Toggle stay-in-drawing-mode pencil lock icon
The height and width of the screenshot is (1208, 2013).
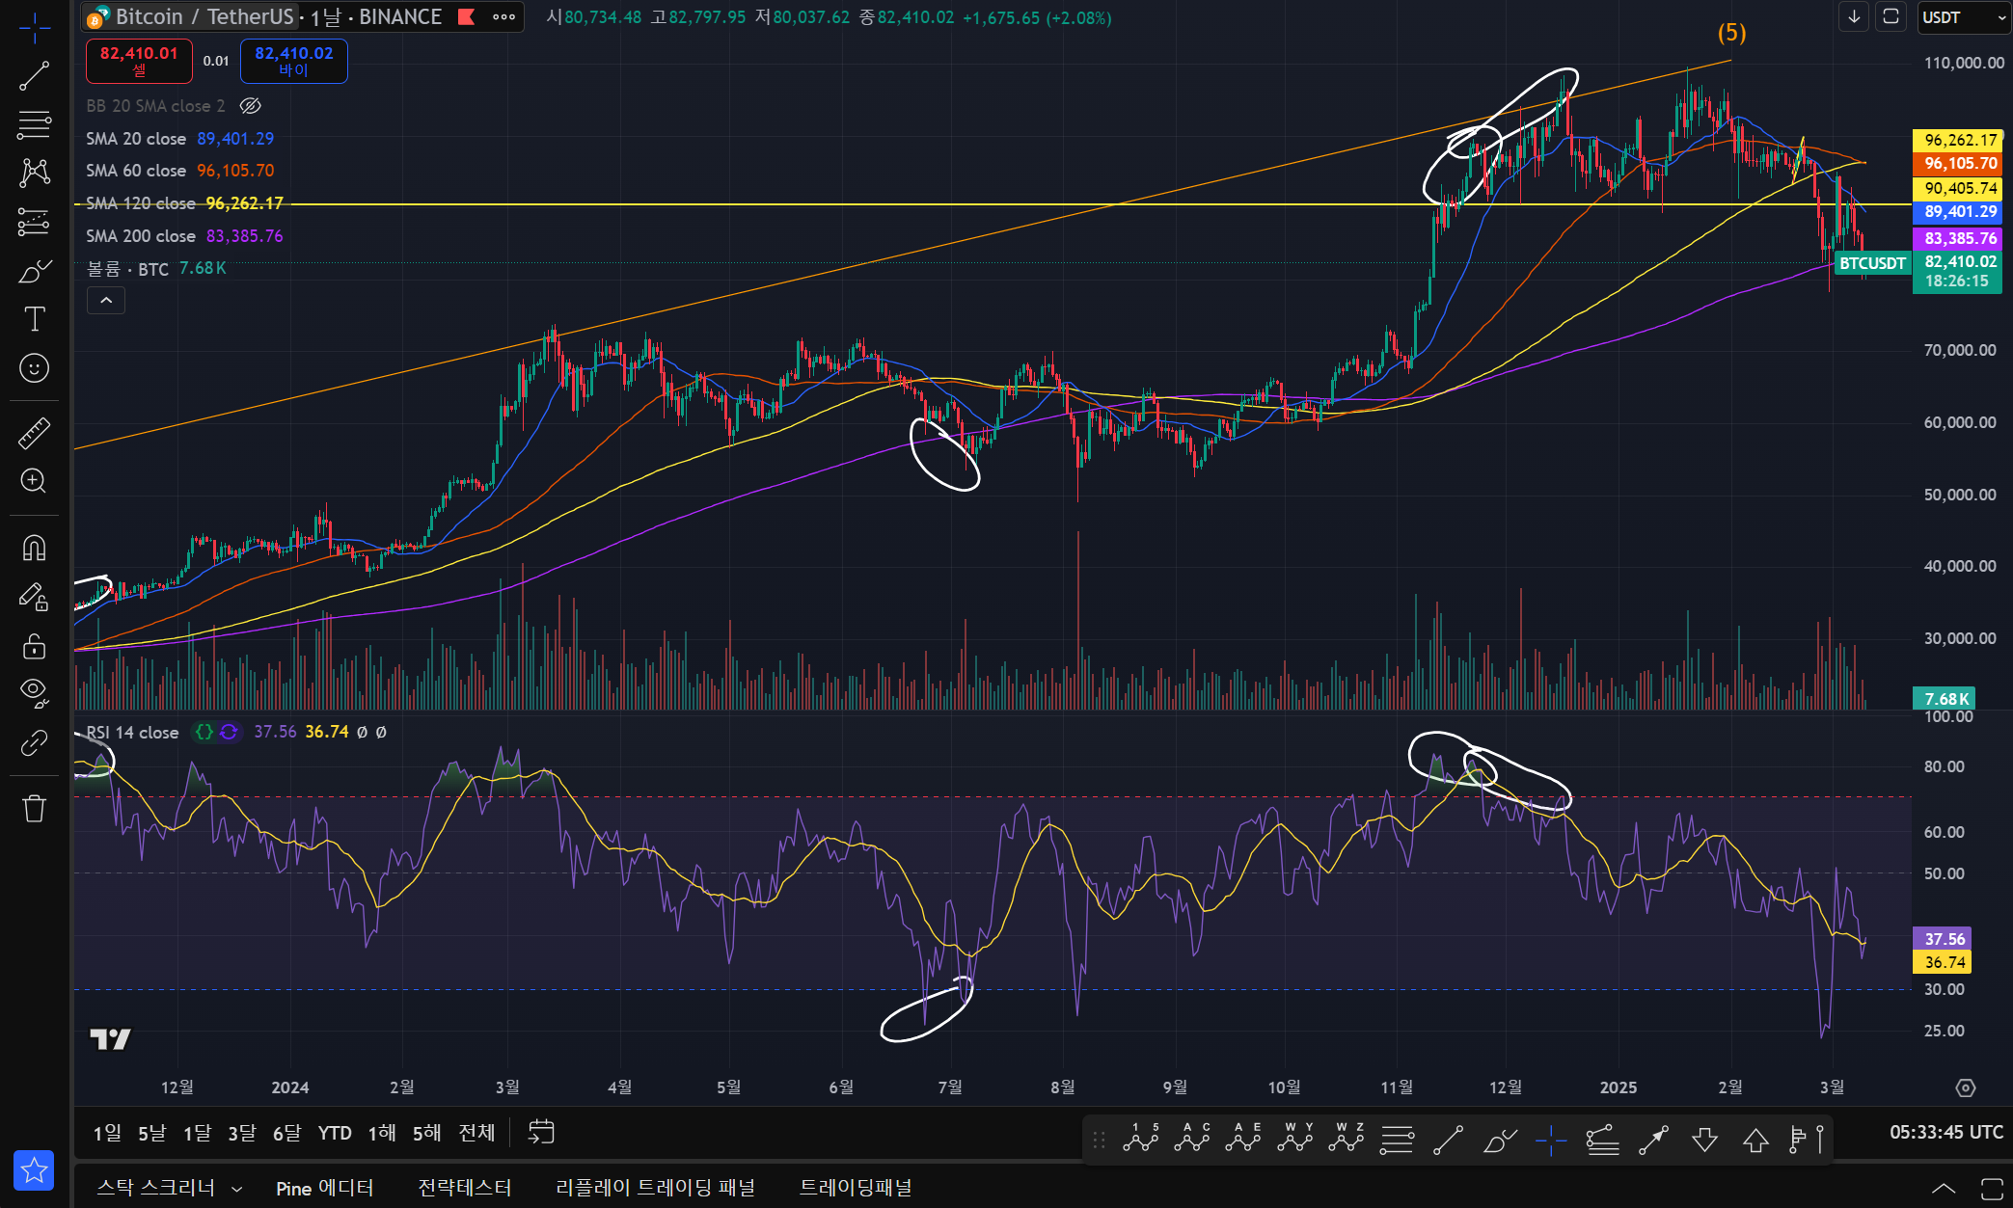(35, 598)
